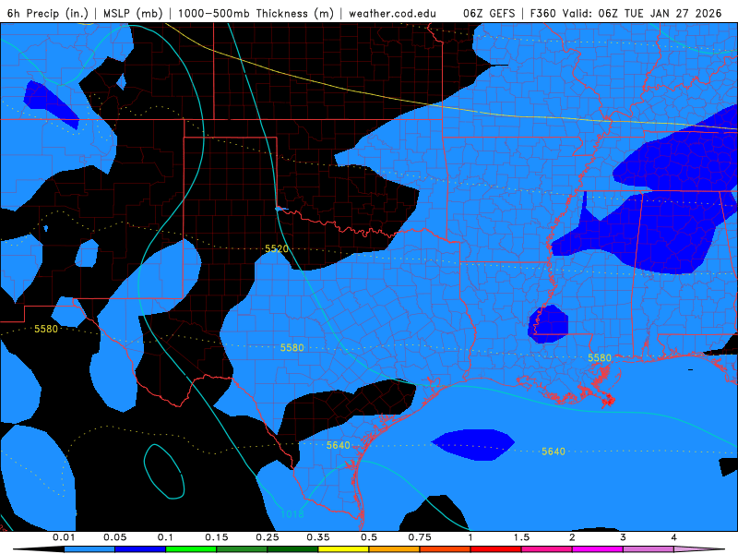Screen dimensions: 738x554
Task: Click the 0.75 legend value
Action: point(420,537)
